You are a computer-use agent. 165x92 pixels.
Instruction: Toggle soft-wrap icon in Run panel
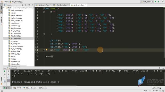coord(9,78)
